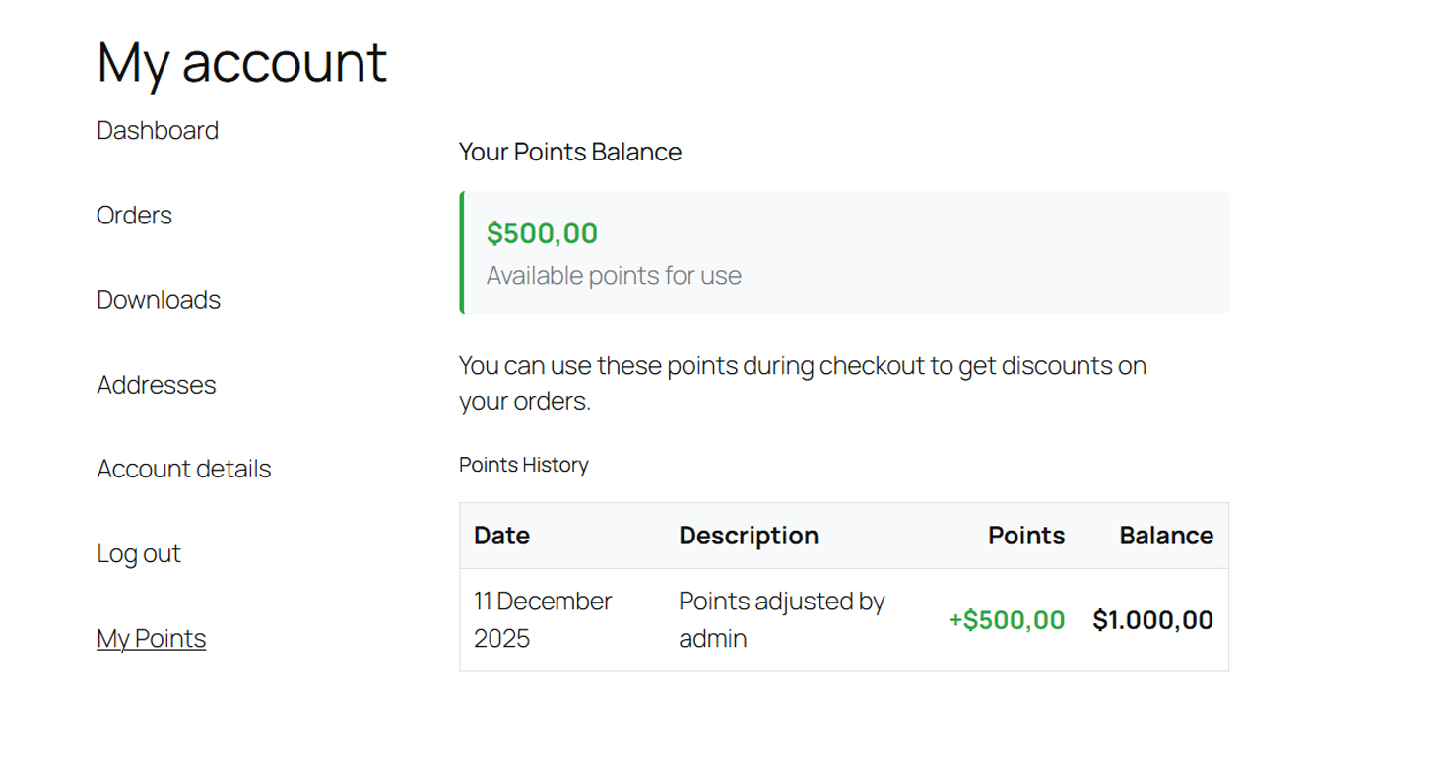This screenshot has height=762, width=1441.
Task: Click the green points balance card
Action: (x=843, y=252)
